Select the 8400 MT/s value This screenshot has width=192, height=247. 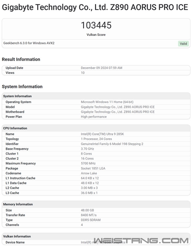89,215
